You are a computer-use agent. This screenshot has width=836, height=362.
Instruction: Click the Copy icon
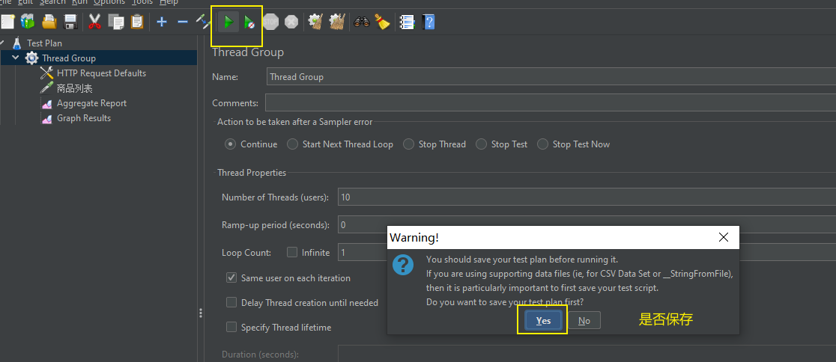[115, 22]
